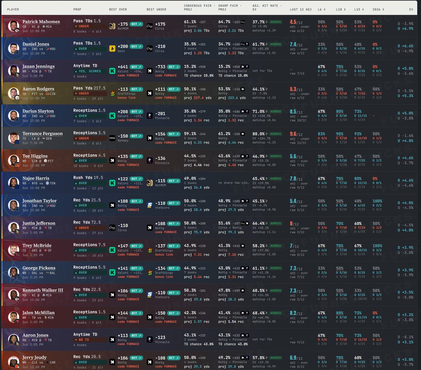The width and height of the screenshot is (421, 370).
Task: Follow the bonus link in Trey McBride's row
Action: [x=164, y=254]
